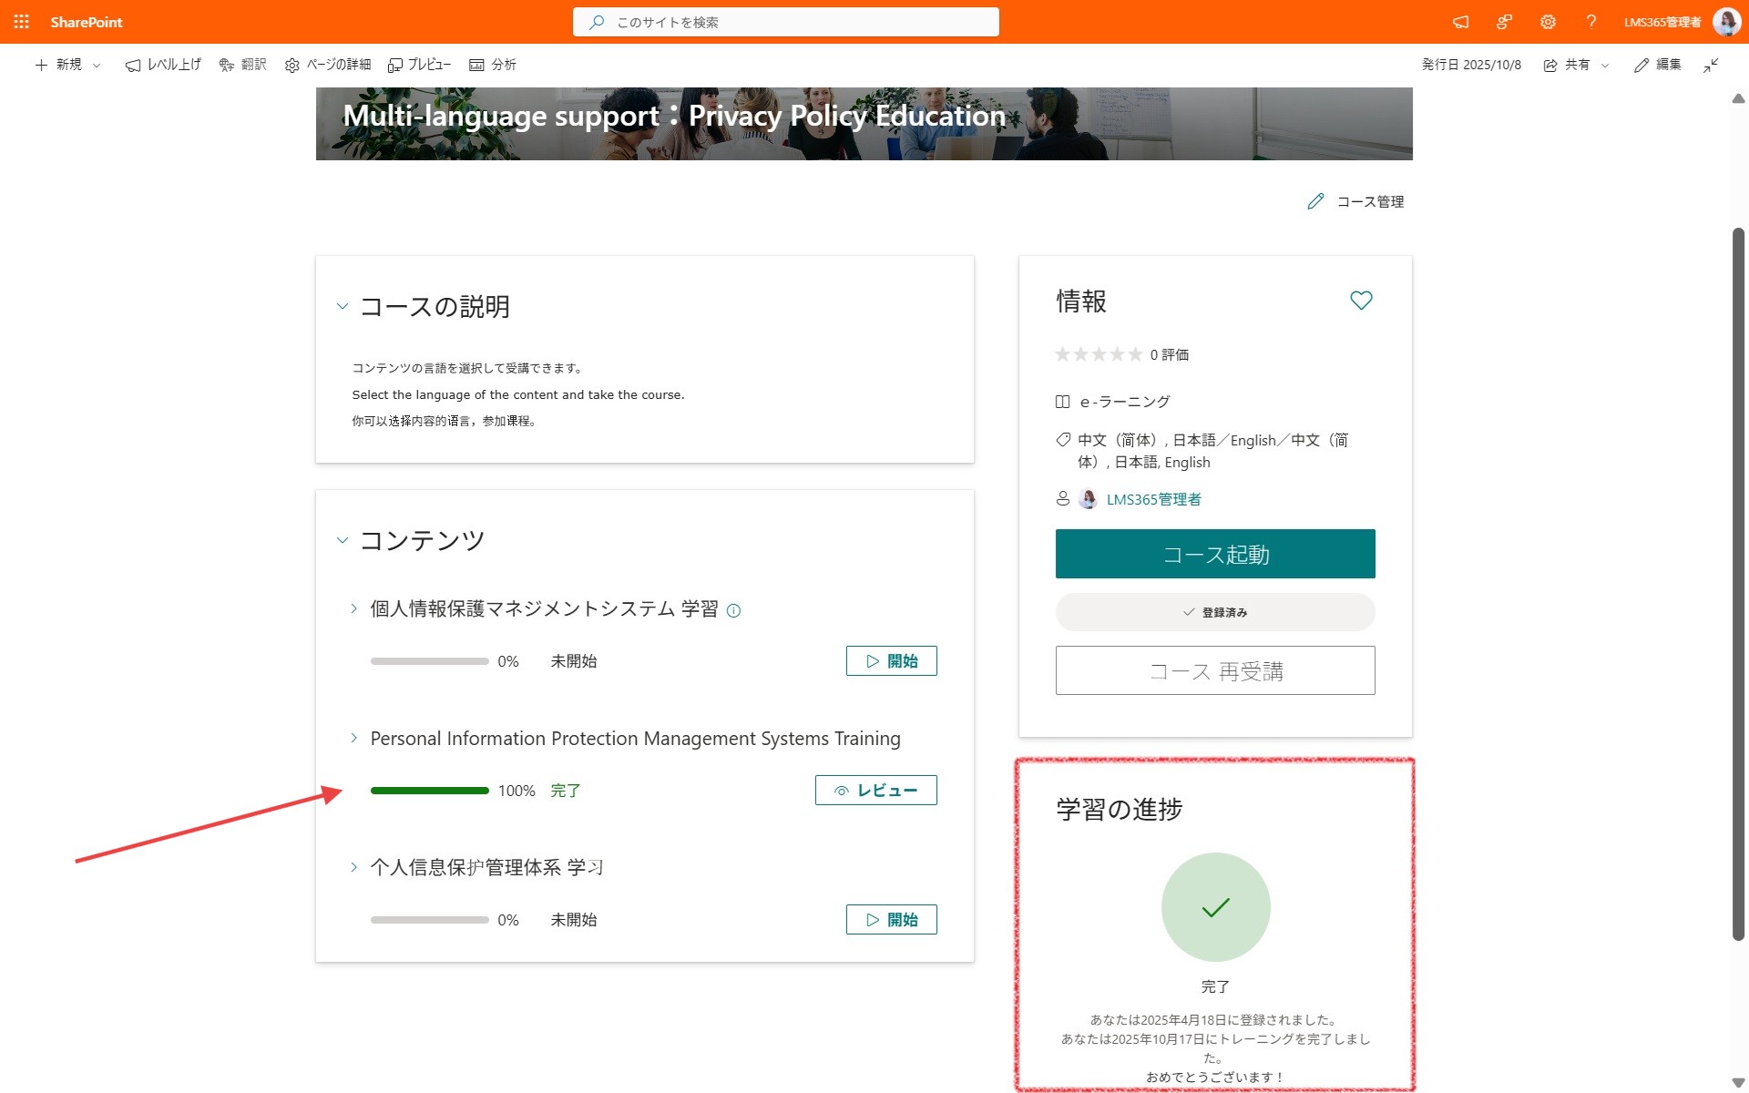The height and width of the screenshot is (1093, 1749).
Task: Click the collapse/shrink arrows icon in toolbar
Action: 1711,65
